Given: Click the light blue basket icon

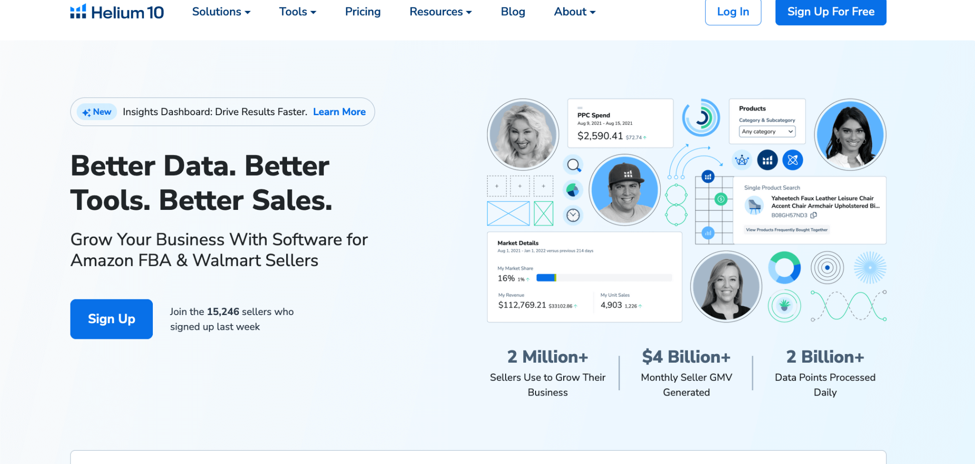Looking at the screenshot, I should click(742, 160).
